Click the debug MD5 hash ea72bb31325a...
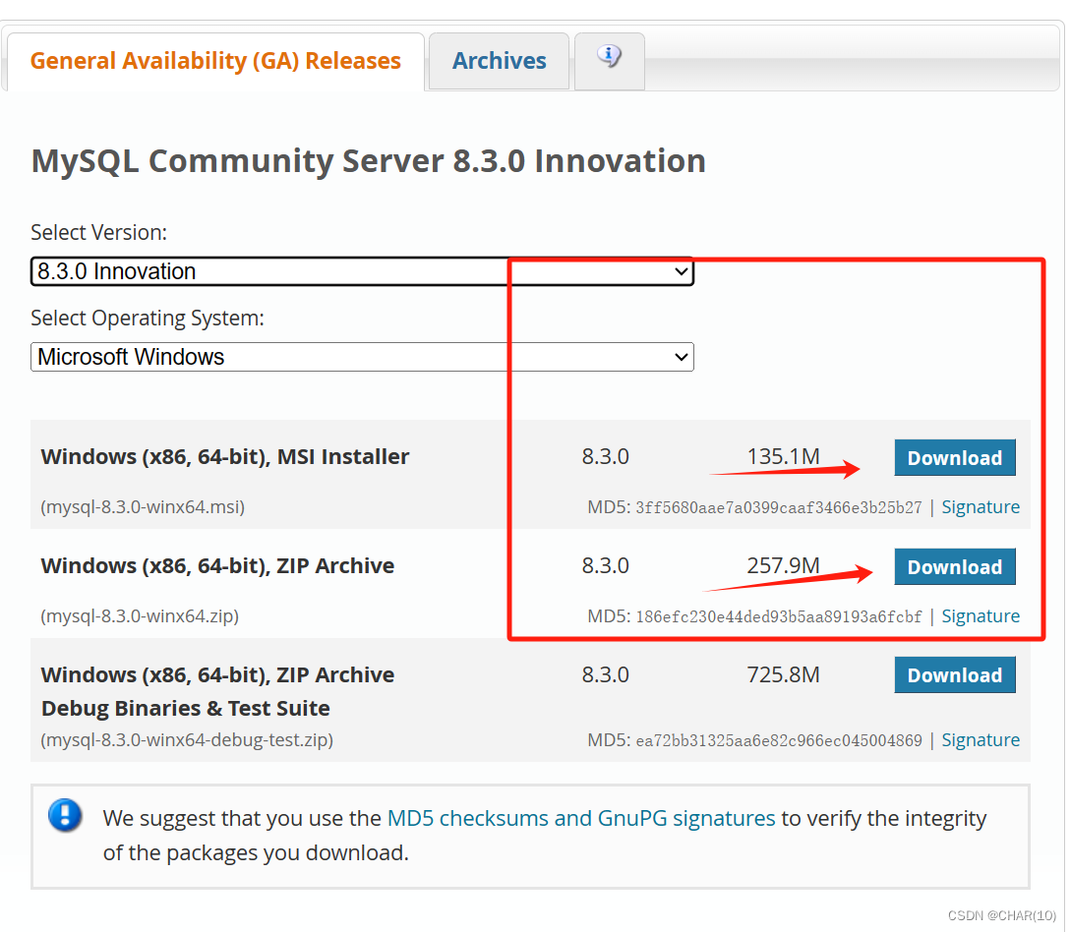 click(779, 741)
